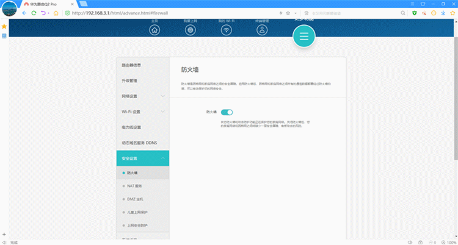Screen dimensions: 458x245
Task: Click the router Home icon in top navigation
Action: (155, 31)
